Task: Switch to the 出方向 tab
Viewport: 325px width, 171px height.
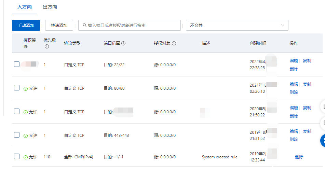Action: (50, 7)
